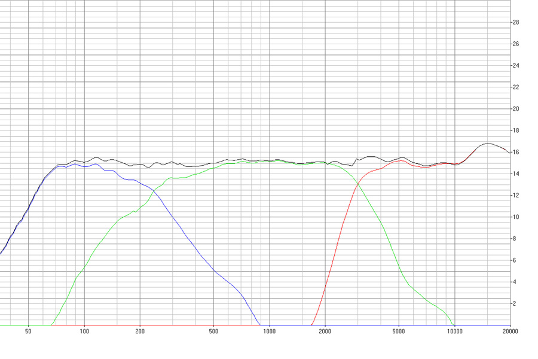Click the 2000 label on the frequency axis
538x359 pixels.
(325, 331)
